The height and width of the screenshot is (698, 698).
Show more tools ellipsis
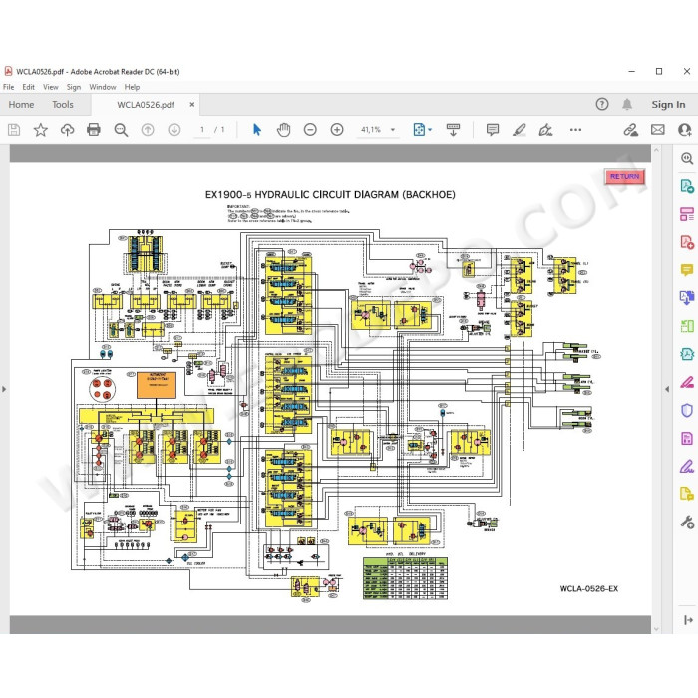pos(575,130)
